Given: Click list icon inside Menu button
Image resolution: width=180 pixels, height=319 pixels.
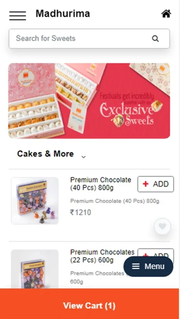Looking at the screenshot, I should click(136, 266).
